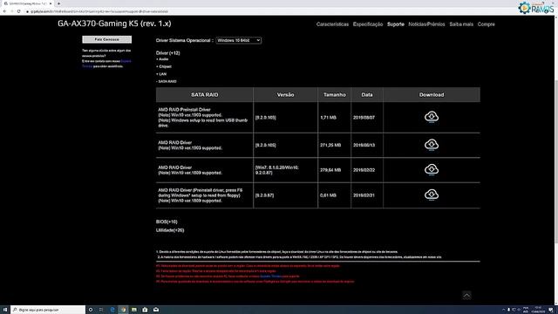The width and height of the screenshot is (558, 314).
Task: Expand the Utilidade(+26) section
Action: 170,230
